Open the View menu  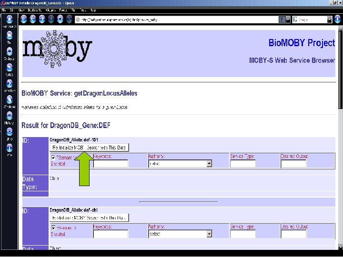coord(21,10)
